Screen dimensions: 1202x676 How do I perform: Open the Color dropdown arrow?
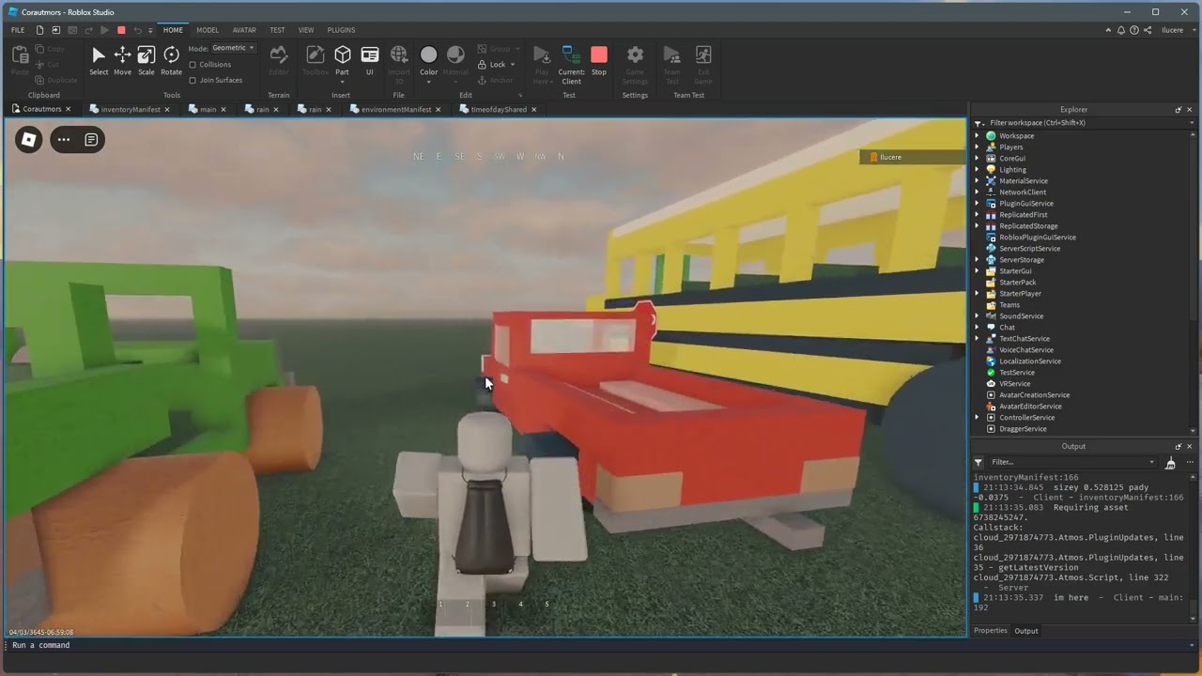428,82
